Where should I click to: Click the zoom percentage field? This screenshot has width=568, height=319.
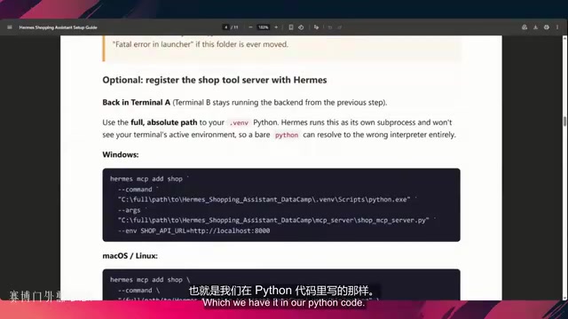point(264,27)
